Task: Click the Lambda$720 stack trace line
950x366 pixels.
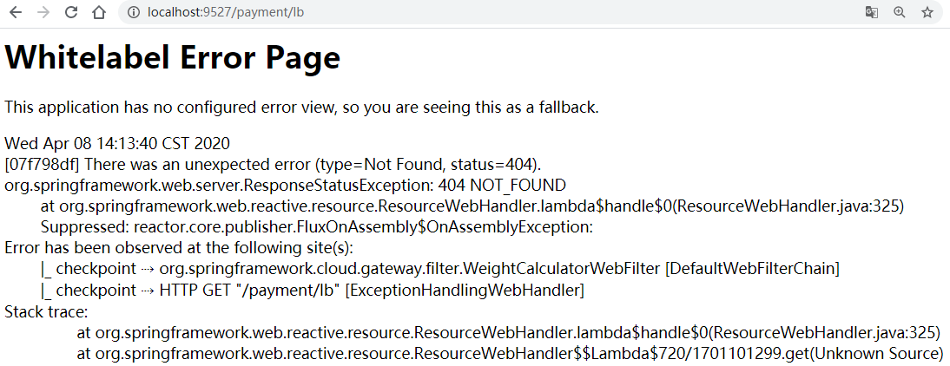Action: pyautogui.click(x=510, y=353)
